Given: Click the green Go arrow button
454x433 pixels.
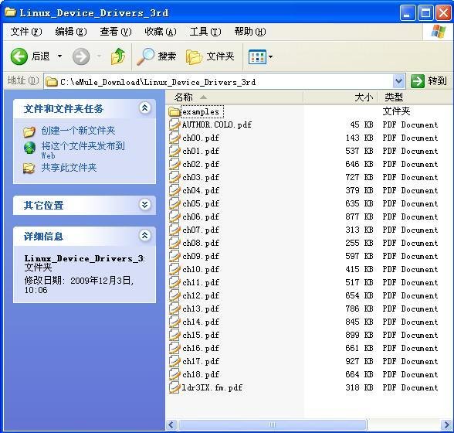Looking at the screenshot, I should pos(418,81).
